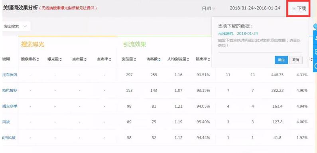Open keyword link 瓶车冬季
The width and height of the screenshot is (317, 153).
(x=10, y=106)
